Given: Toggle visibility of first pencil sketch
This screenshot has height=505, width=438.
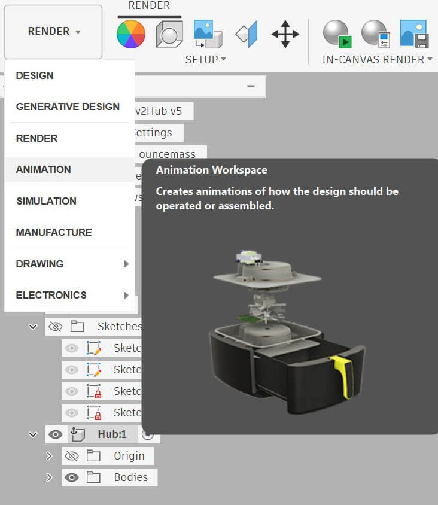Looking at the screenshot, I should point(71,348).
